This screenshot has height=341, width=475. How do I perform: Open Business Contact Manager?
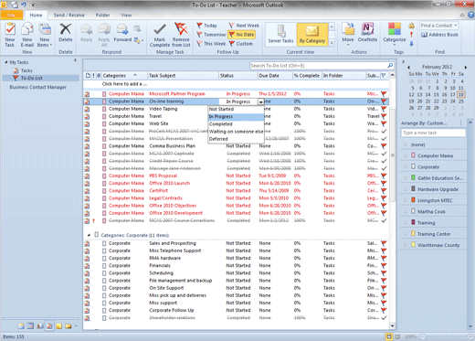click(37, 87)
